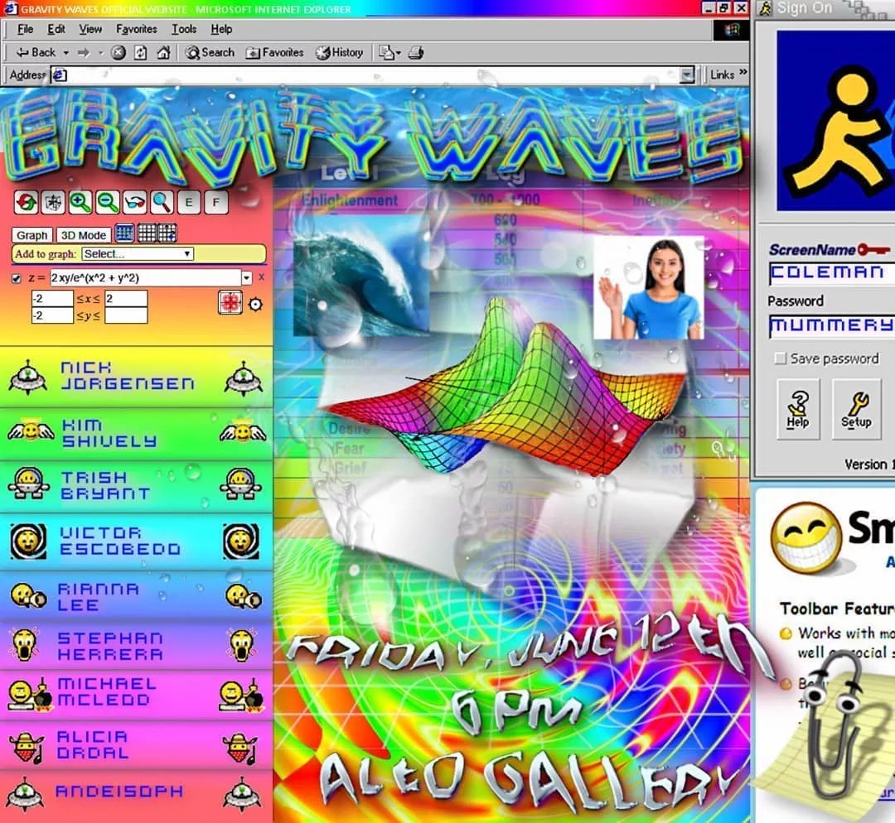Open the 'Add to graph' Select dropdown
Viewport: 895px width, 823px height.
click(x=138, y=254)
